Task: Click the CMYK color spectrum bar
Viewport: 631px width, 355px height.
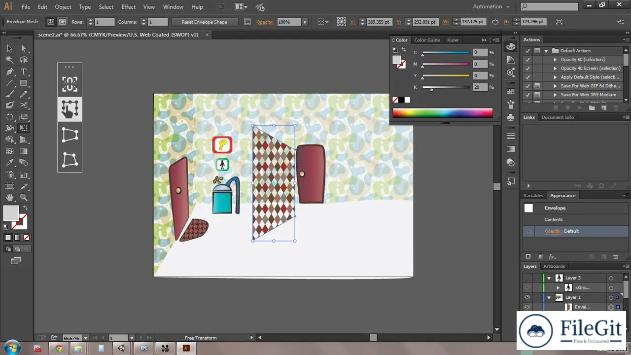Action: pyautogui.click(x=443, y=113)
